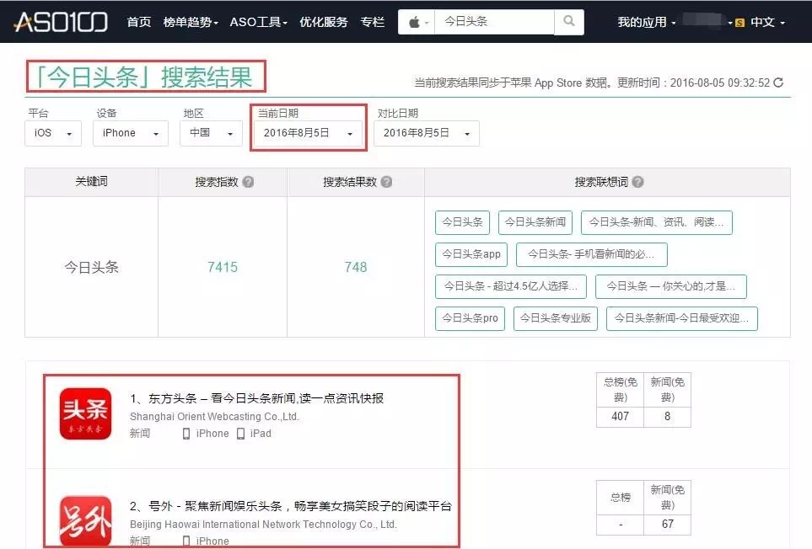Open the Apple platform selector in search
This screenshot has width=812, height=549.
[417, 22]
